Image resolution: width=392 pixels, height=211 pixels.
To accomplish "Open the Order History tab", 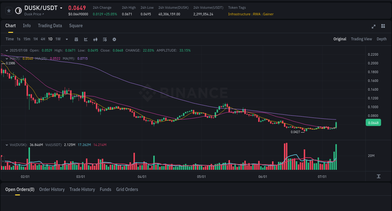I will pos(52,189).
